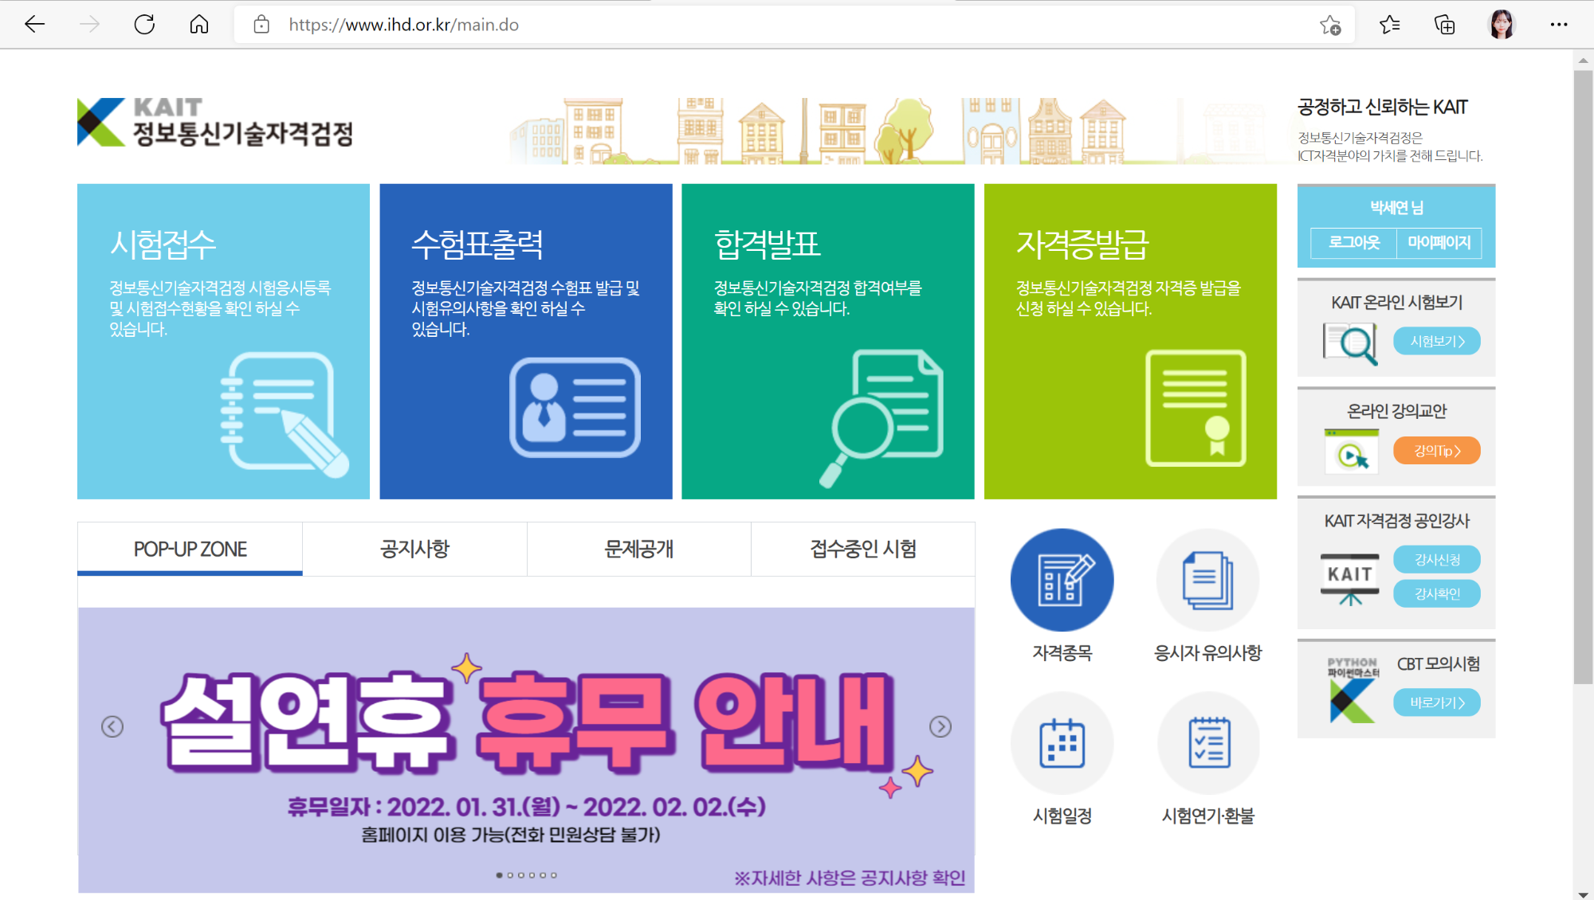Screen dimensions: 1594x900
Task: Open the 접수중인 시험 tab
Action: 862,549
